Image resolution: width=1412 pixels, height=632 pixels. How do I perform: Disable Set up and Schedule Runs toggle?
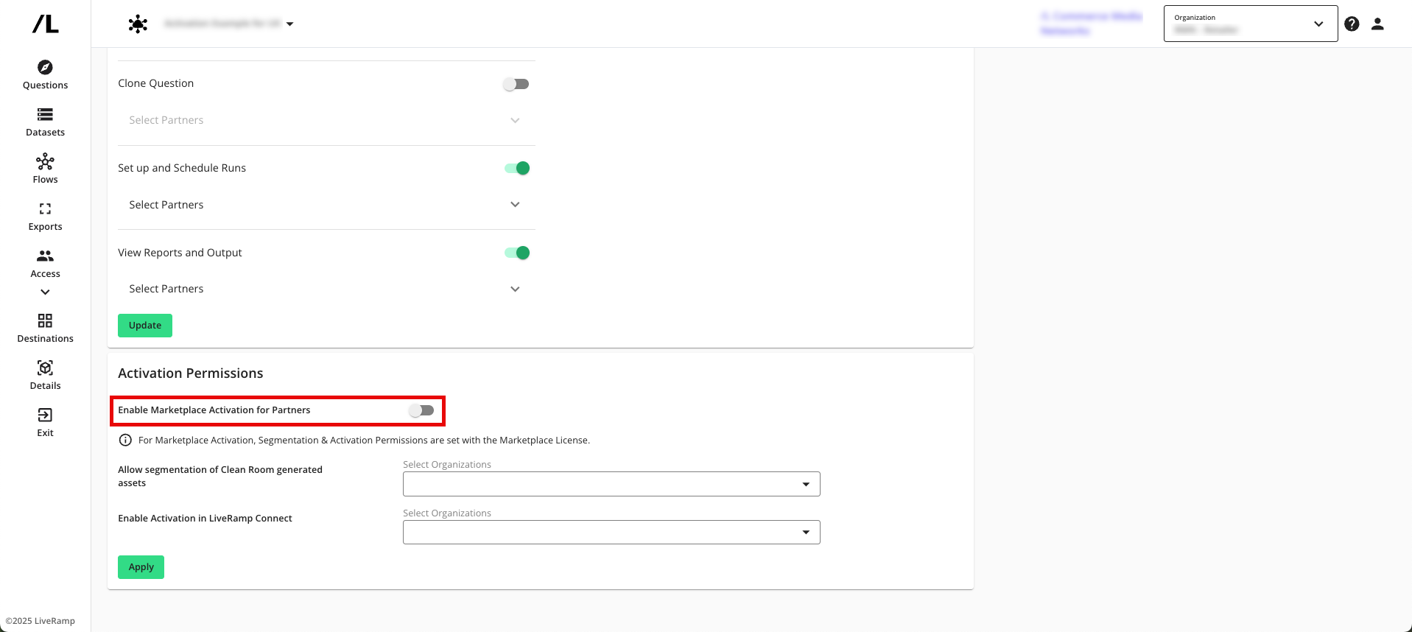(517, 169)
